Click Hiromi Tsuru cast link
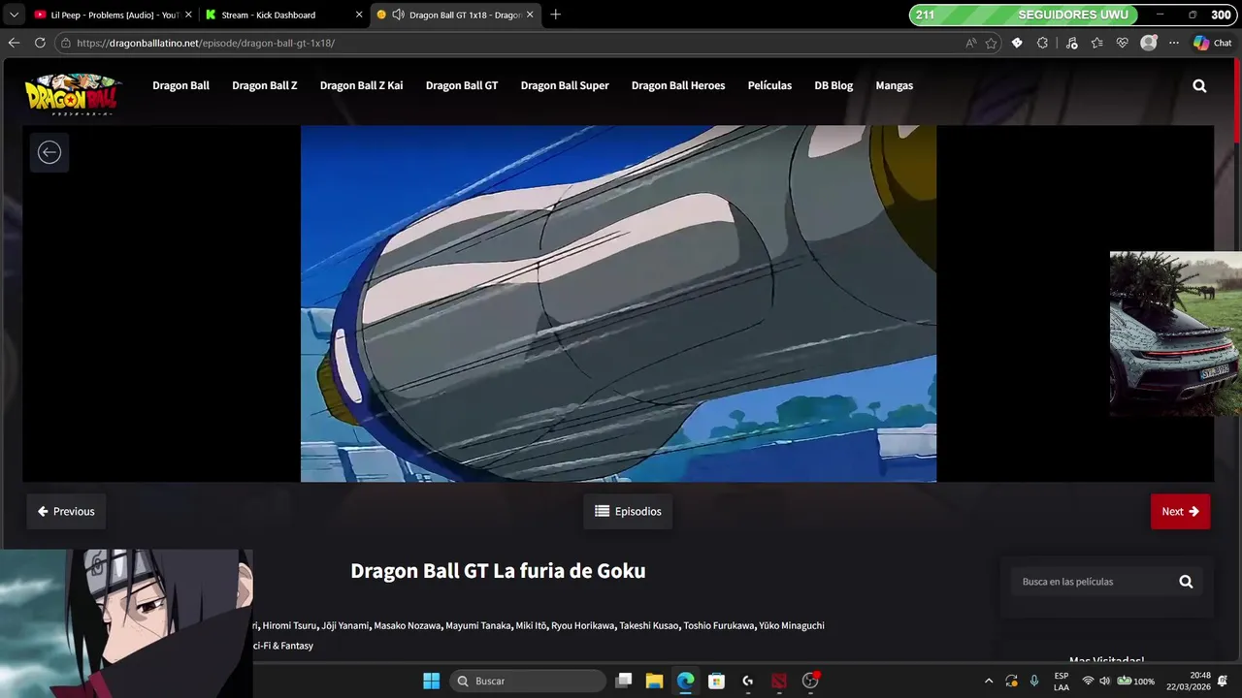The width and height of the screenshot is (1242, 698). tap(289, 625)
